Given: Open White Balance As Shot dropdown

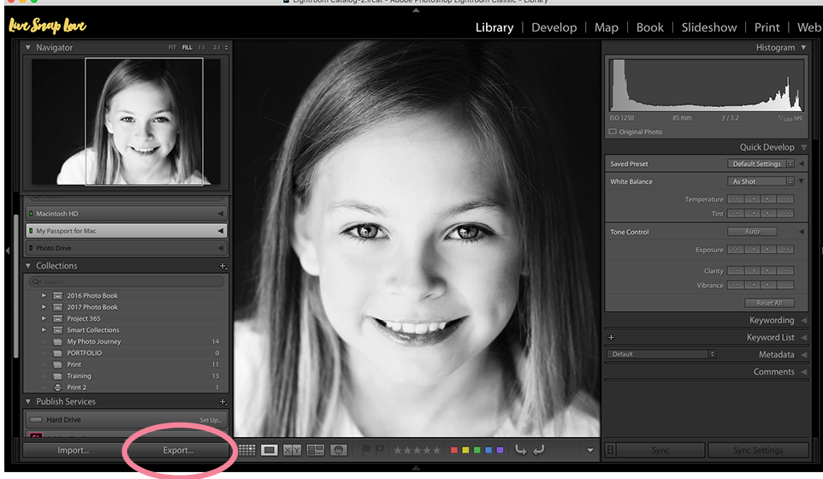Looking at the screenshot, I should pos(761,181).
